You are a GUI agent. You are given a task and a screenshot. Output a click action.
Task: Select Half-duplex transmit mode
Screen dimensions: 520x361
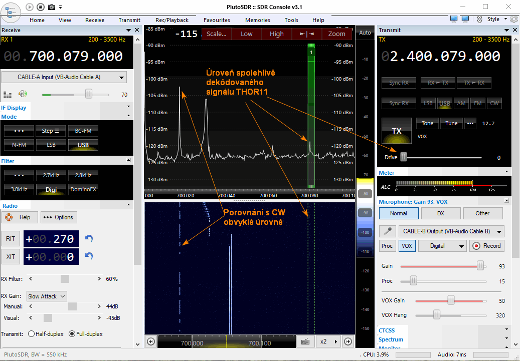tap(32, 334)
